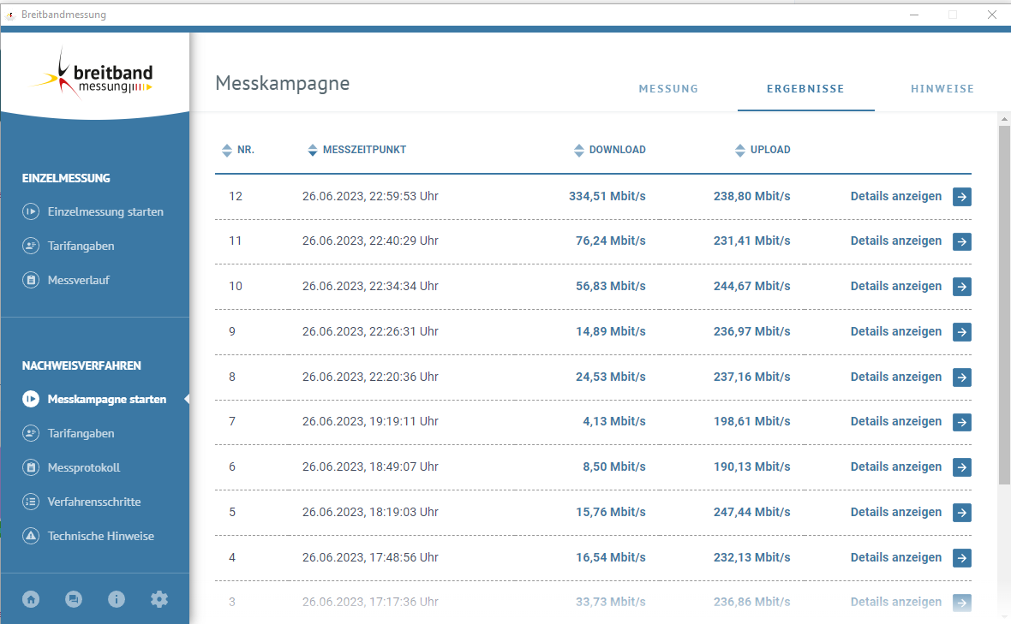1011x624 pixels.
Task: Click the play icon beside Messkampagne starten
Action: (x=31, y=399)
